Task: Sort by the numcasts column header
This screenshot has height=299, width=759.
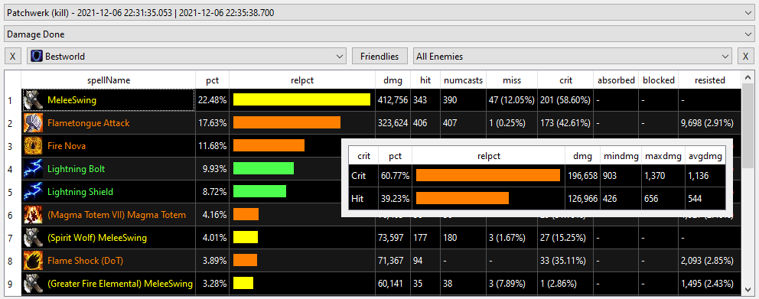Action: pos(463,80)
